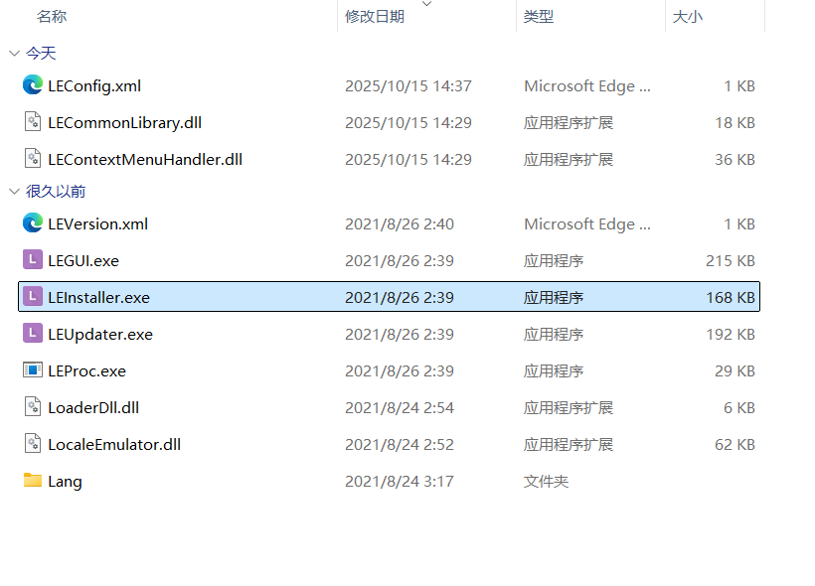This screenshot has width=815, height=586.
Task: Click the Edge icon beside LEConfig.xml
Action: pos(33,85)
